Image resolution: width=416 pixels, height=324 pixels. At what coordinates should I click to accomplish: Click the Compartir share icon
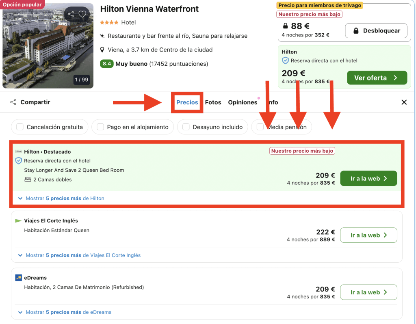pyautogui.click(x=13, y=102)
